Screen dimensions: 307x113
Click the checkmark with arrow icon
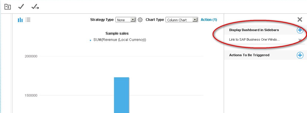(x=35, y=7)
